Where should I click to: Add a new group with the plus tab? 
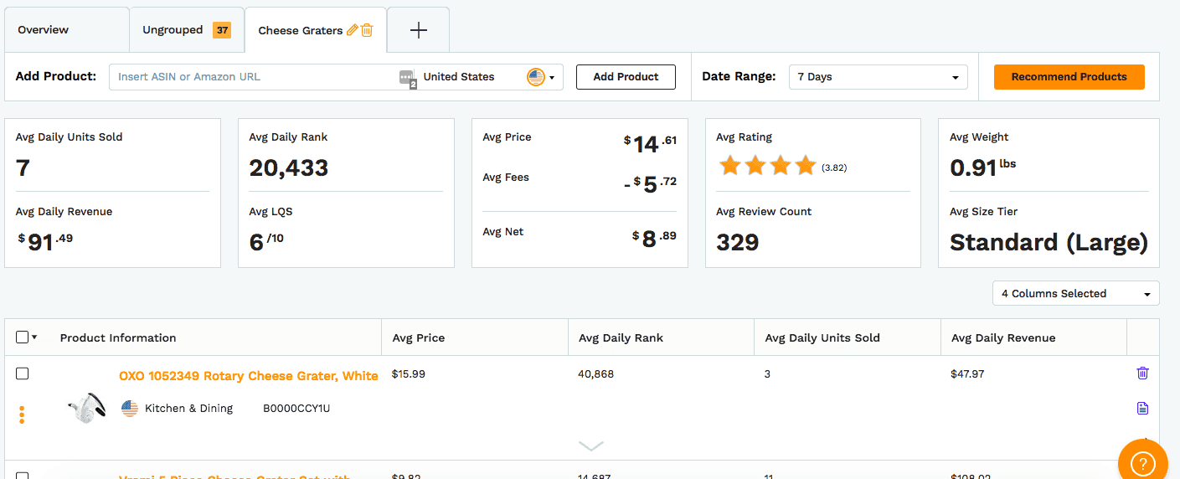[419, 30]
